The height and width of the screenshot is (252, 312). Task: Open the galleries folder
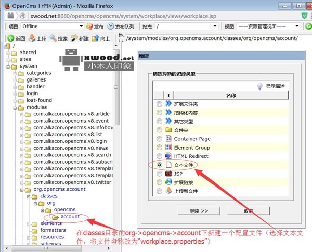click(x=36, y=80)
